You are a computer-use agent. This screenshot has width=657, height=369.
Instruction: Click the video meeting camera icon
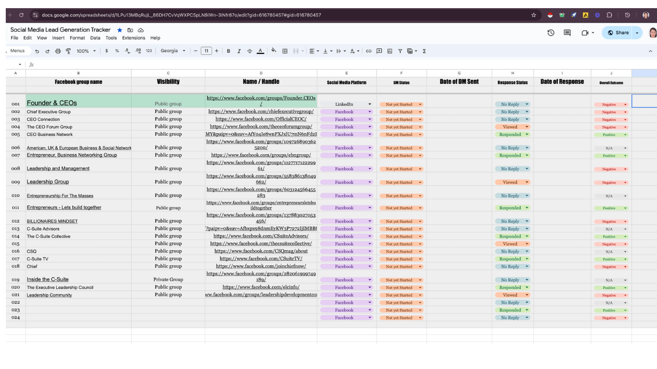coord(585,33)
